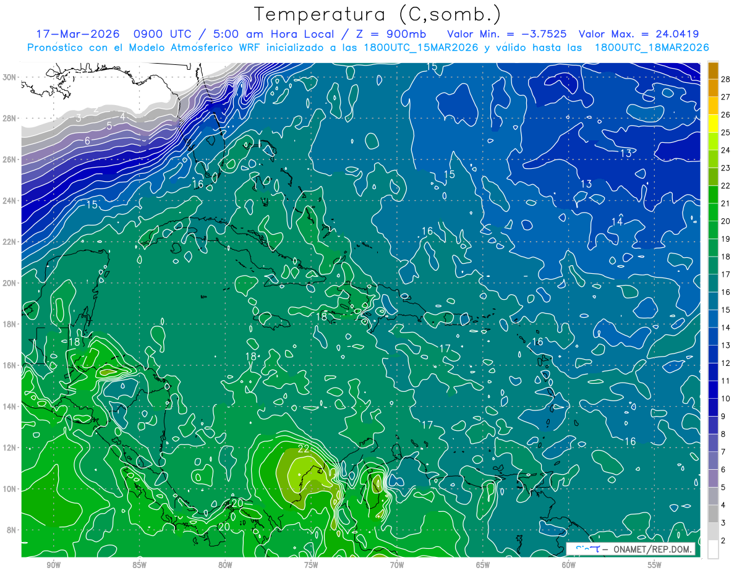The width and height of the screenshot is (742, 573).
Task: Click legend value 24
Action: click(726, 150)
